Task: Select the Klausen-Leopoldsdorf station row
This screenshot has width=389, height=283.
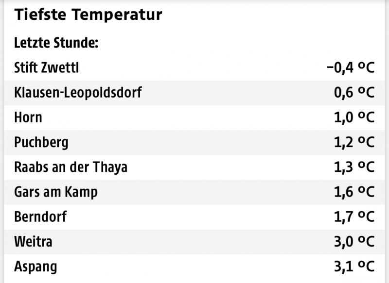Action: [78, 92]
